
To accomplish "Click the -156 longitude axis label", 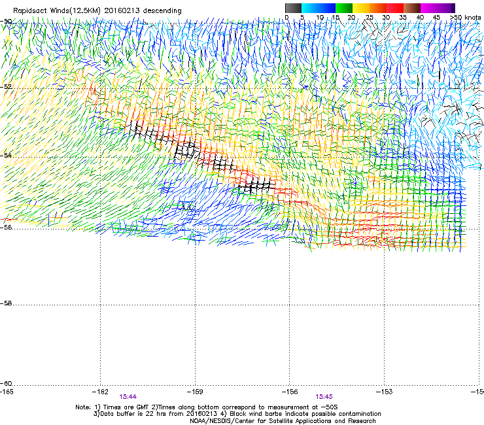I will click(x=290, y=392).
